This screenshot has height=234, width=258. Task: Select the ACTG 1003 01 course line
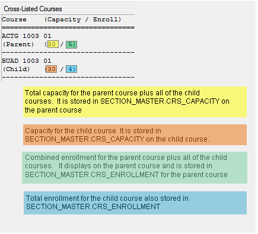coord(27,36)
